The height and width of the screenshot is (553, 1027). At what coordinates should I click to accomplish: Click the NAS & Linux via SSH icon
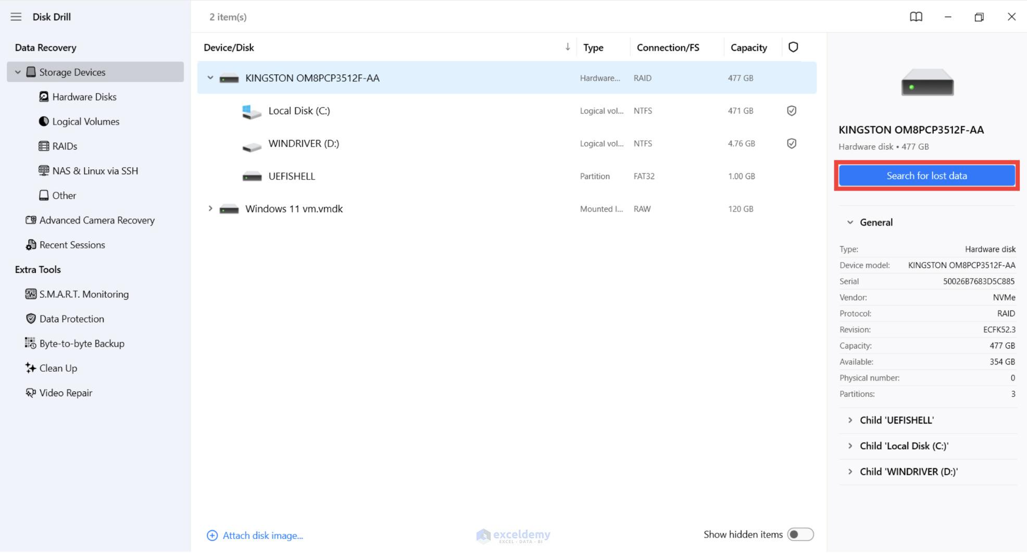(x=44, y=171)
